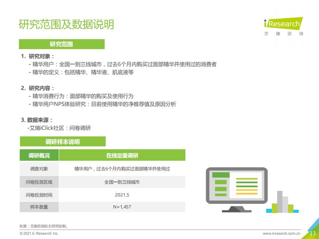This screenshot has width=319, height=239.
Task: Click the 精华用户 过去6个月内 table cell
Action: [122, 169]
